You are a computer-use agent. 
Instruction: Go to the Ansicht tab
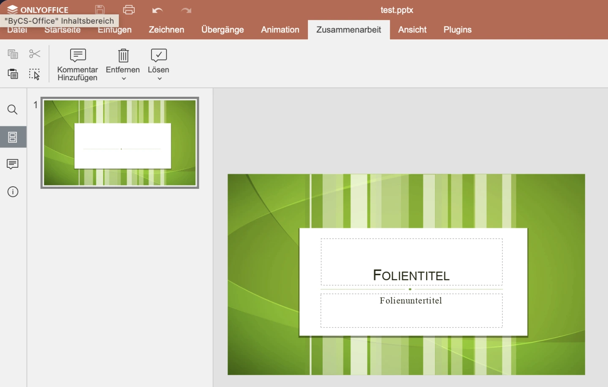[x=412, y=30]
